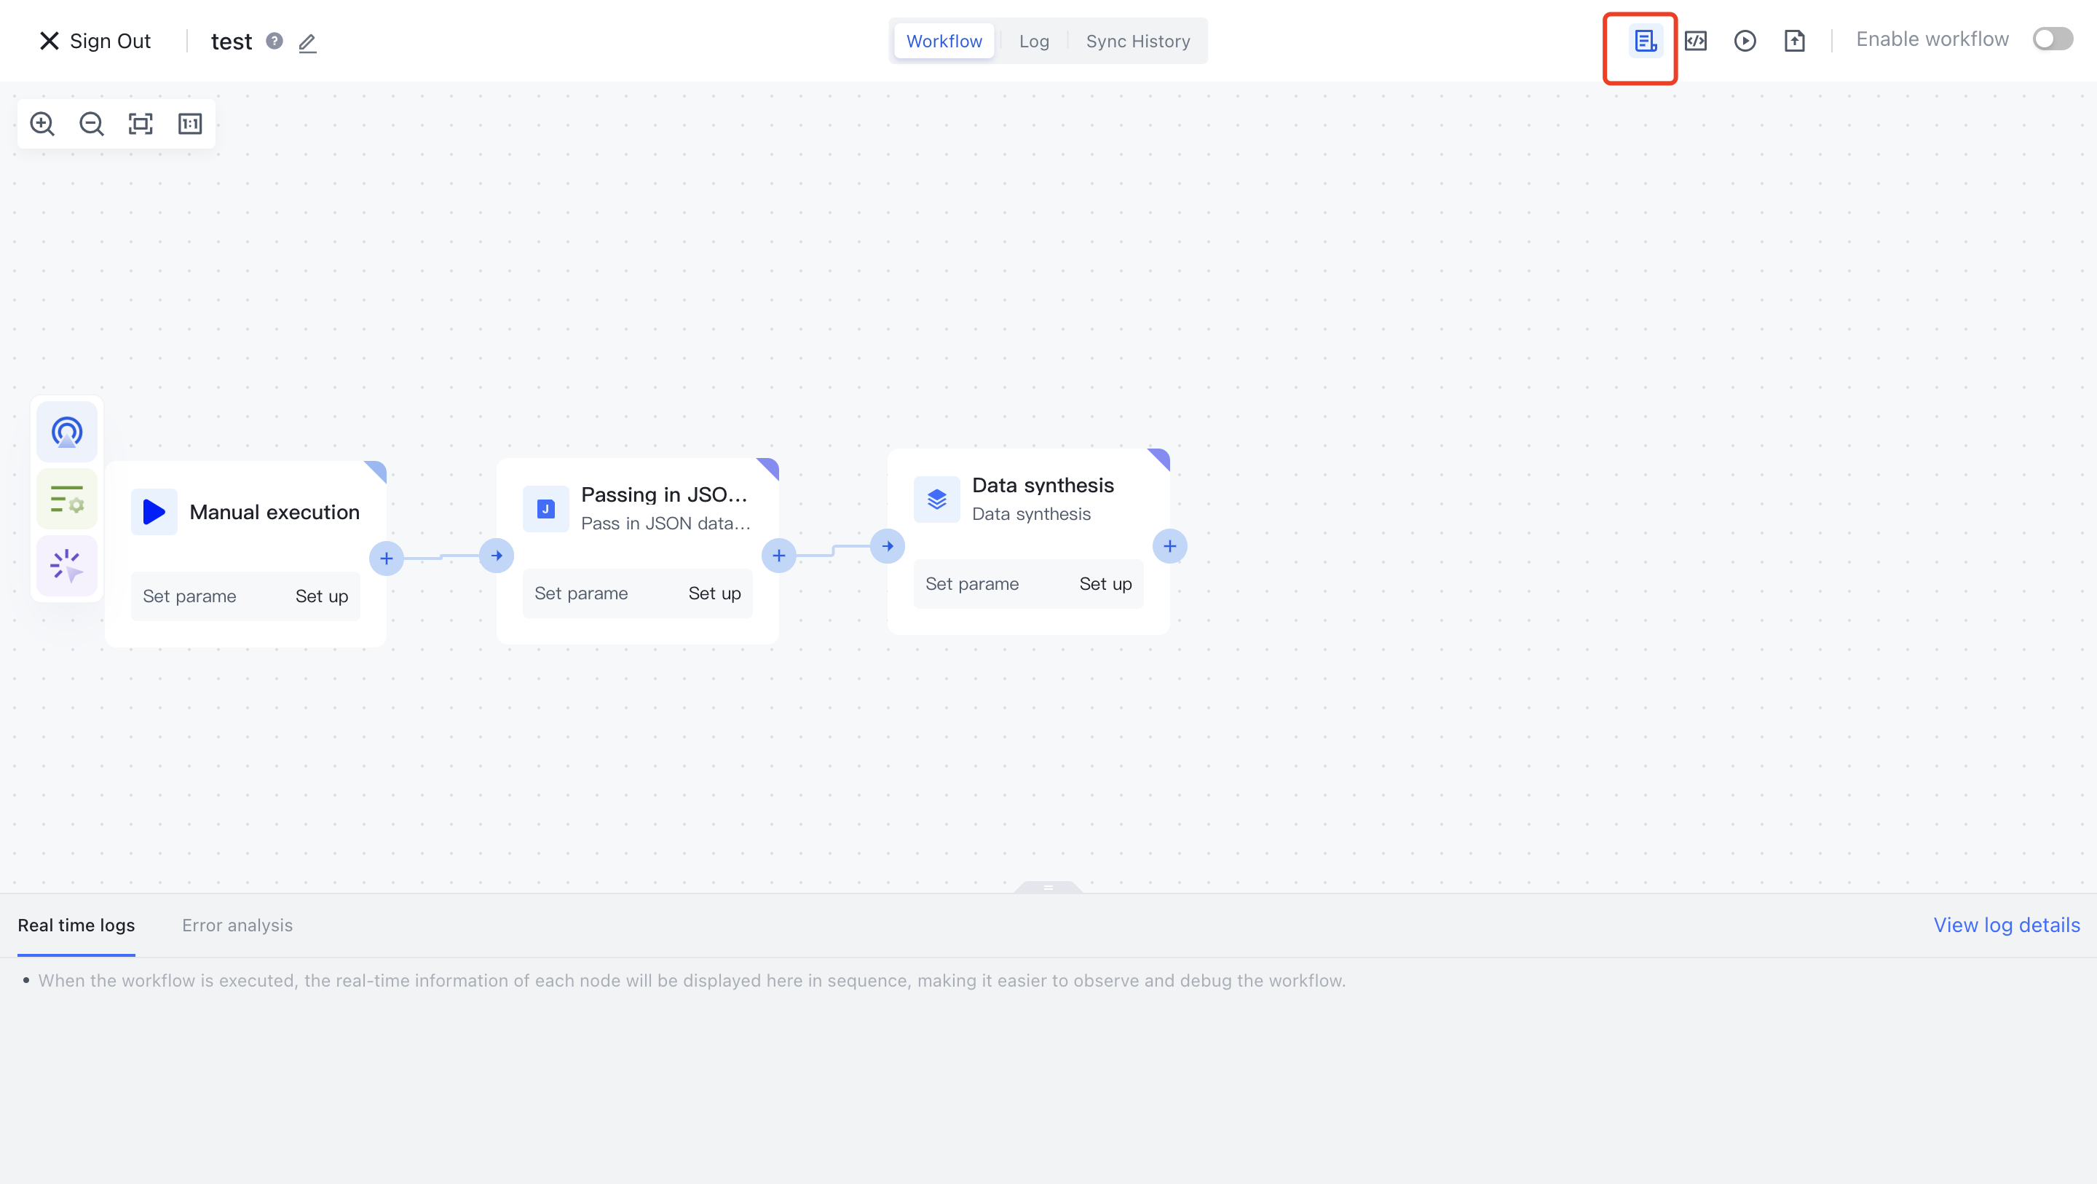Select the trigger node sidebar icon
This screenshot has height=1184, width=2097.
[67, 432]
